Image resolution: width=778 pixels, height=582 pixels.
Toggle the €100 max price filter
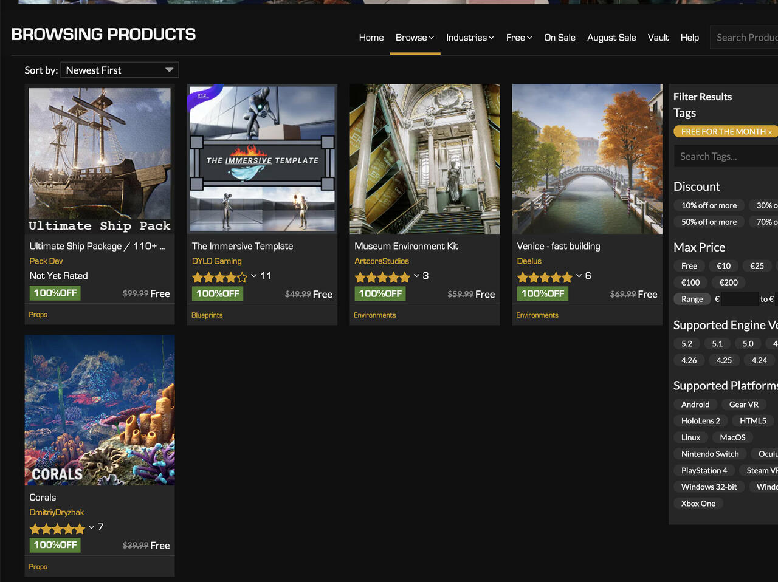click(690, 282)
